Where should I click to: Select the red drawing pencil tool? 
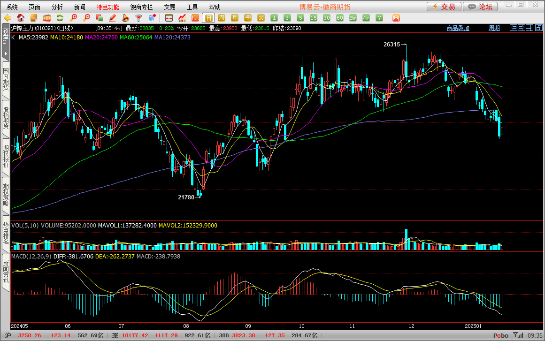[113, 18]
